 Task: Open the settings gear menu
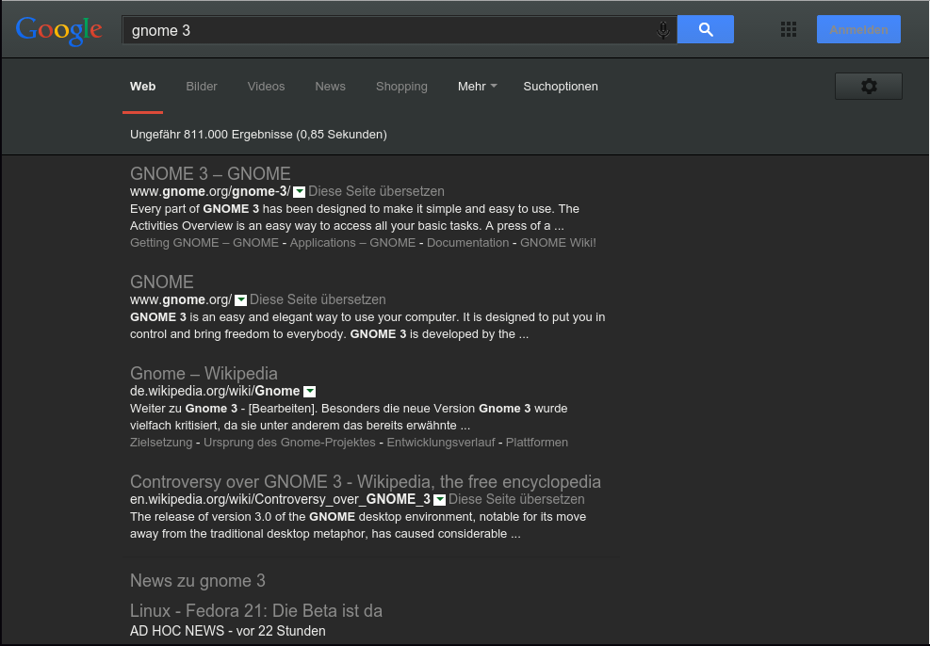tap(869, 87)
